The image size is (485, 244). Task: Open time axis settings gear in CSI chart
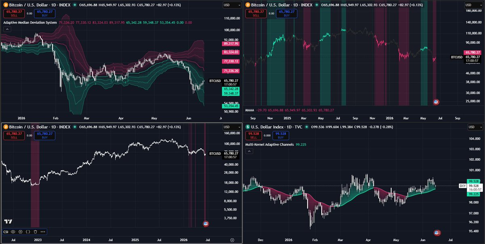tap(232, 240)
